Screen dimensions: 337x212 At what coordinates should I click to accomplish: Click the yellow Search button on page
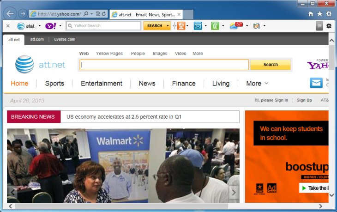coord(271,65)
